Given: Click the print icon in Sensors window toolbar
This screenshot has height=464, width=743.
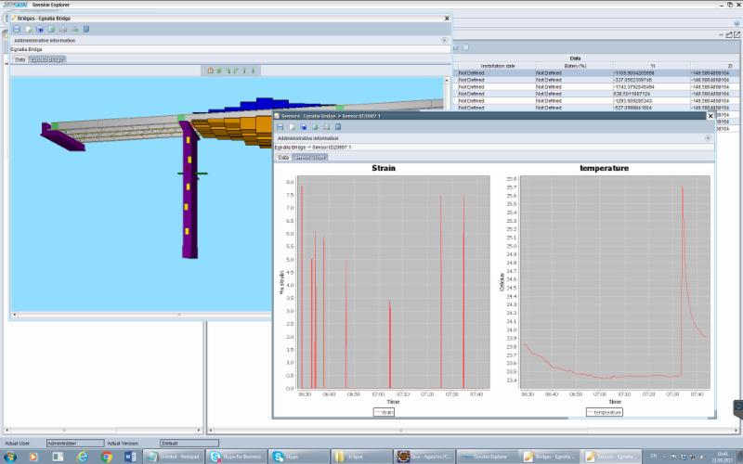Looking at the screenshot, I should pyautogui.click(x=326, y=126).
